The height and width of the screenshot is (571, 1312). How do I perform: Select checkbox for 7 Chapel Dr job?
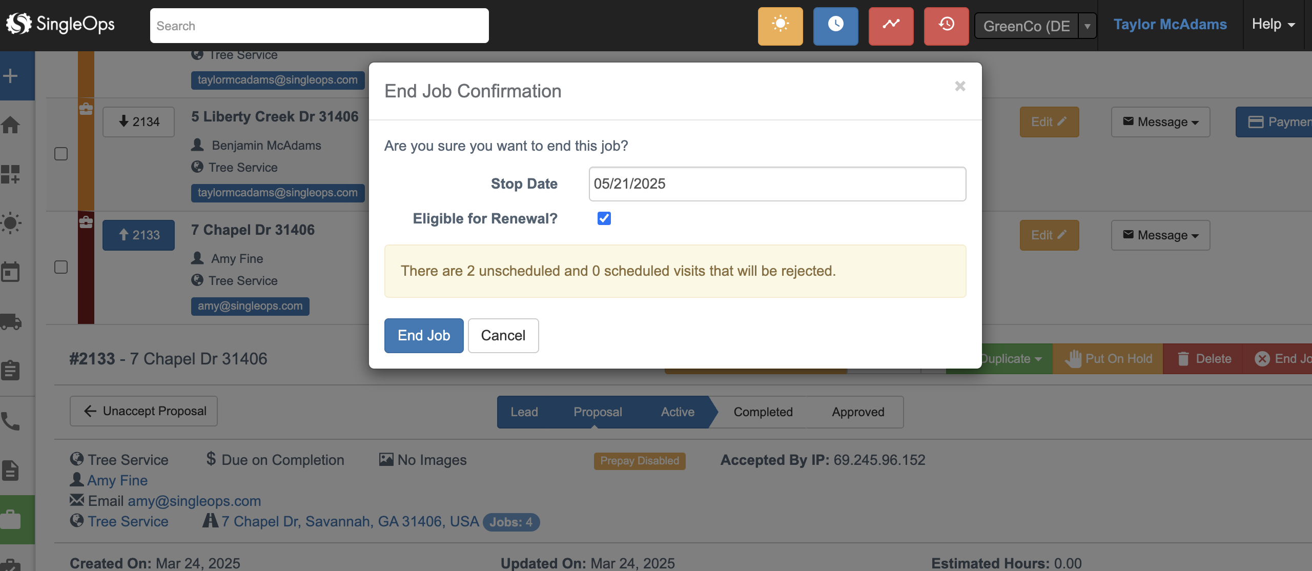(x=61, y=267)
